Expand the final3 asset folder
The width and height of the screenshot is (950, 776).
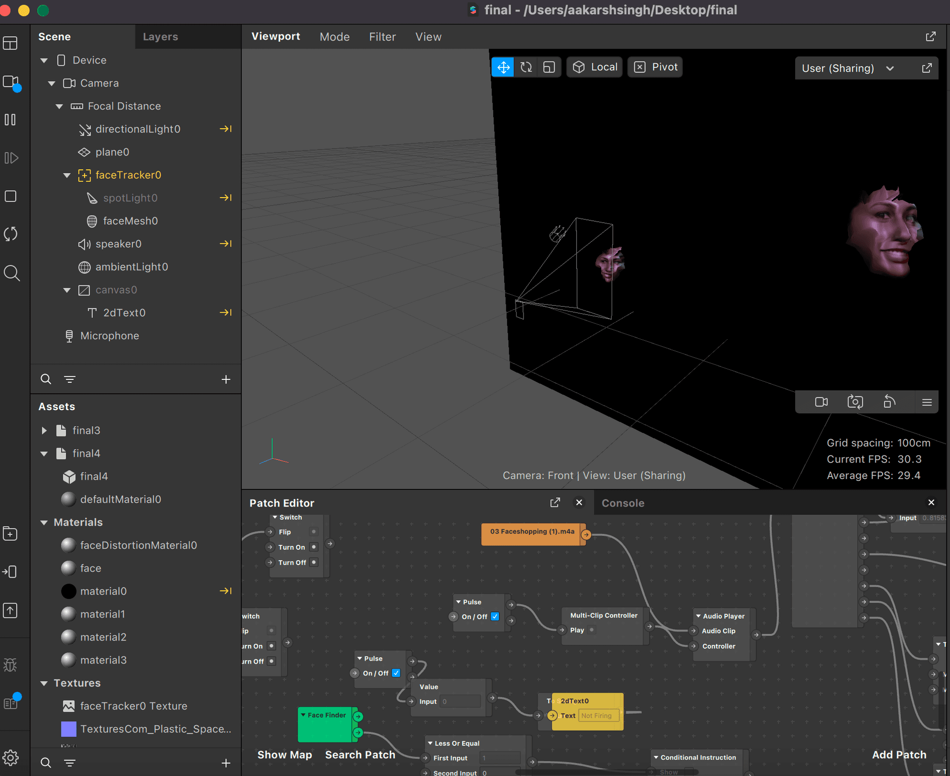44,430
